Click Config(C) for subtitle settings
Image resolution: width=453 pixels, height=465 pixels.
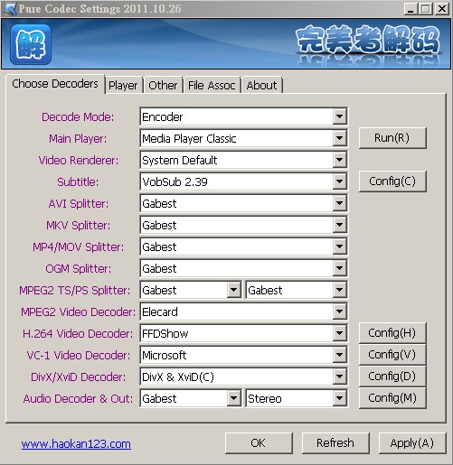(392, 181)
